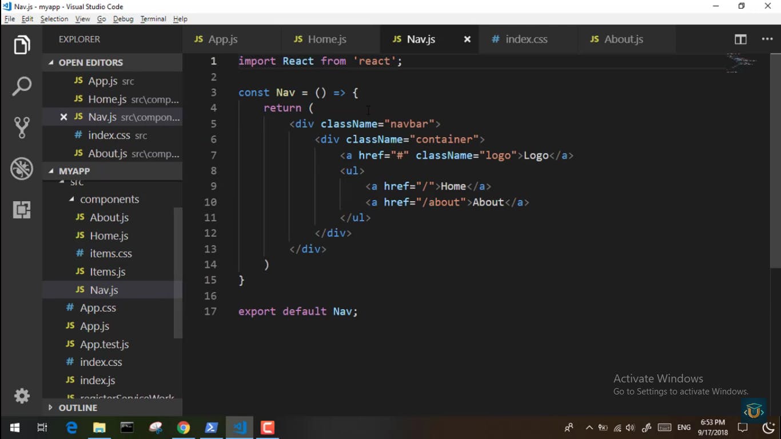Collapse the MYAPP folder section
Viewport: 781px width, 439px height.
pyautogui.click(x=112, y=171)
